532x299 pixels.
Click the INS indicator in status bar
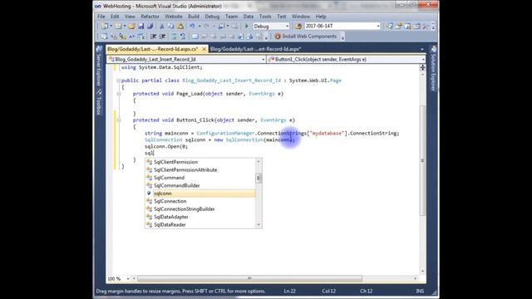click(x=420, y=291)
